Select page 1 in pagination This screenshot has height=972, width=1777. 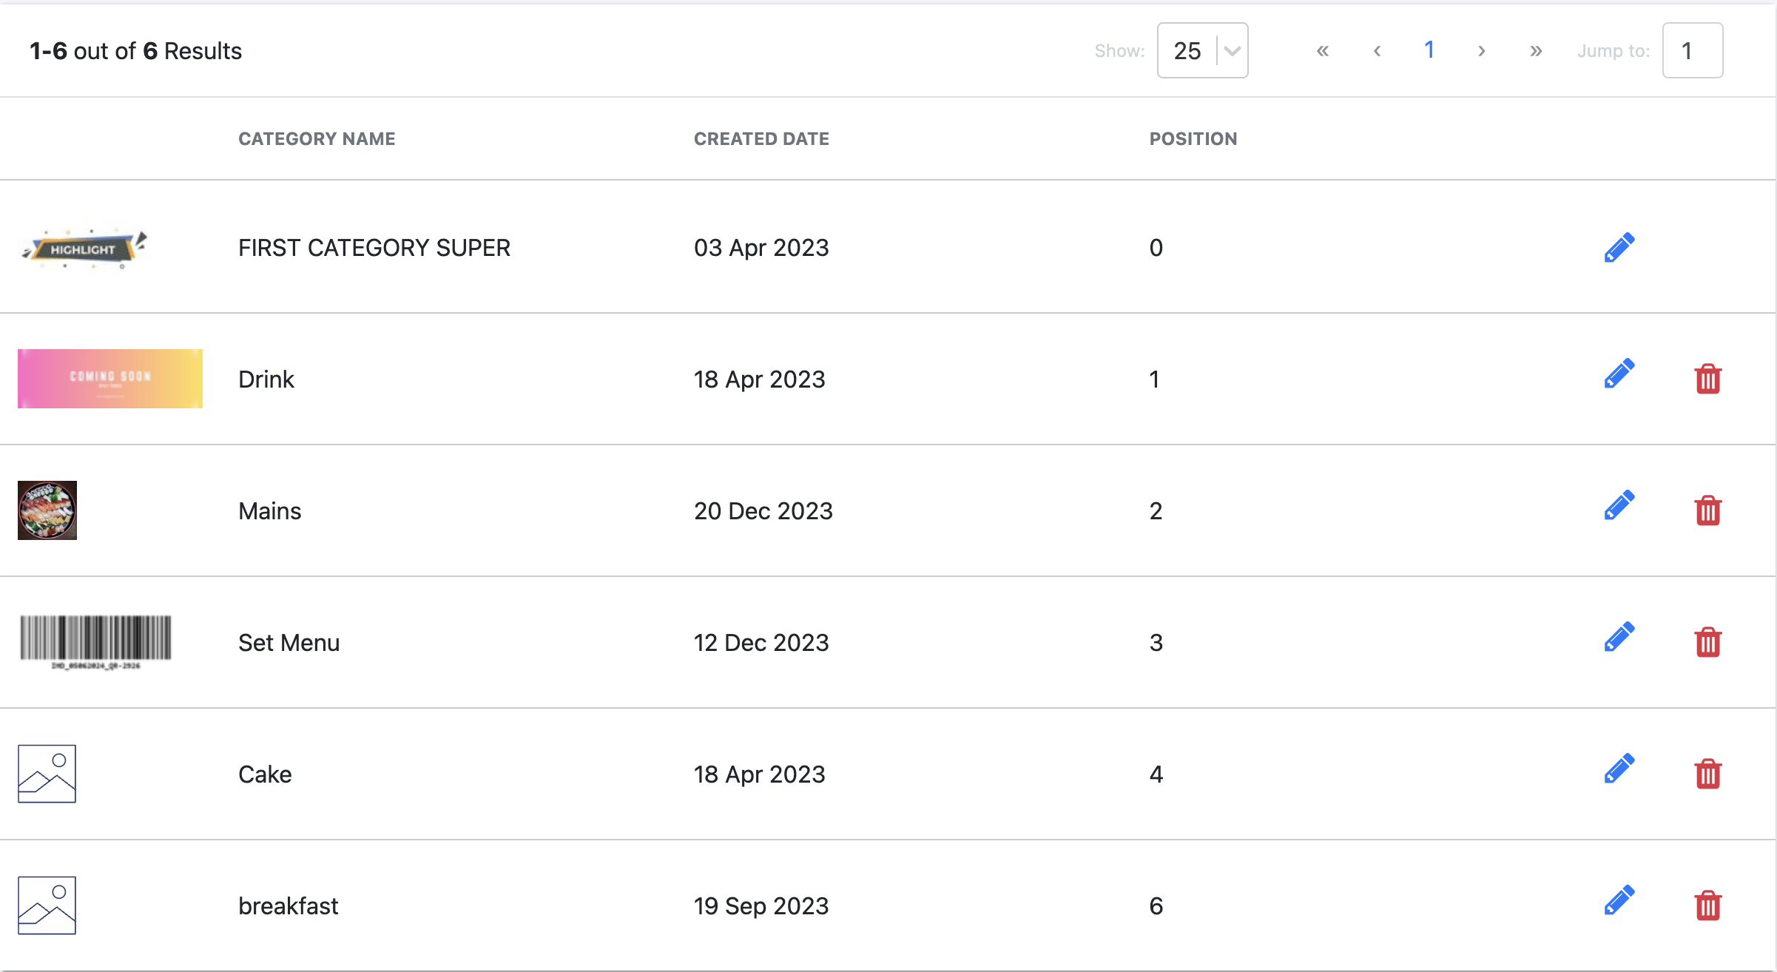[1429, 50]
